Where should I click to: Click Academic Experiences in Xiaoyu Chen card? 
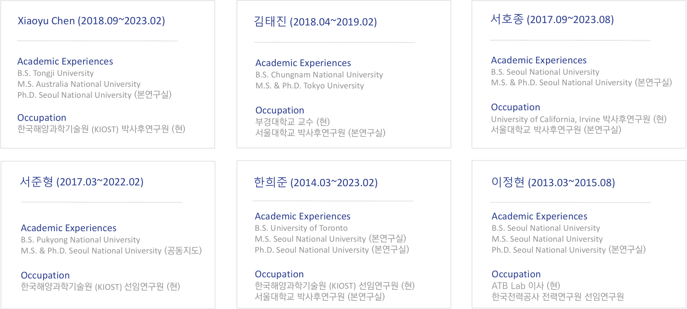pos(65,61)
